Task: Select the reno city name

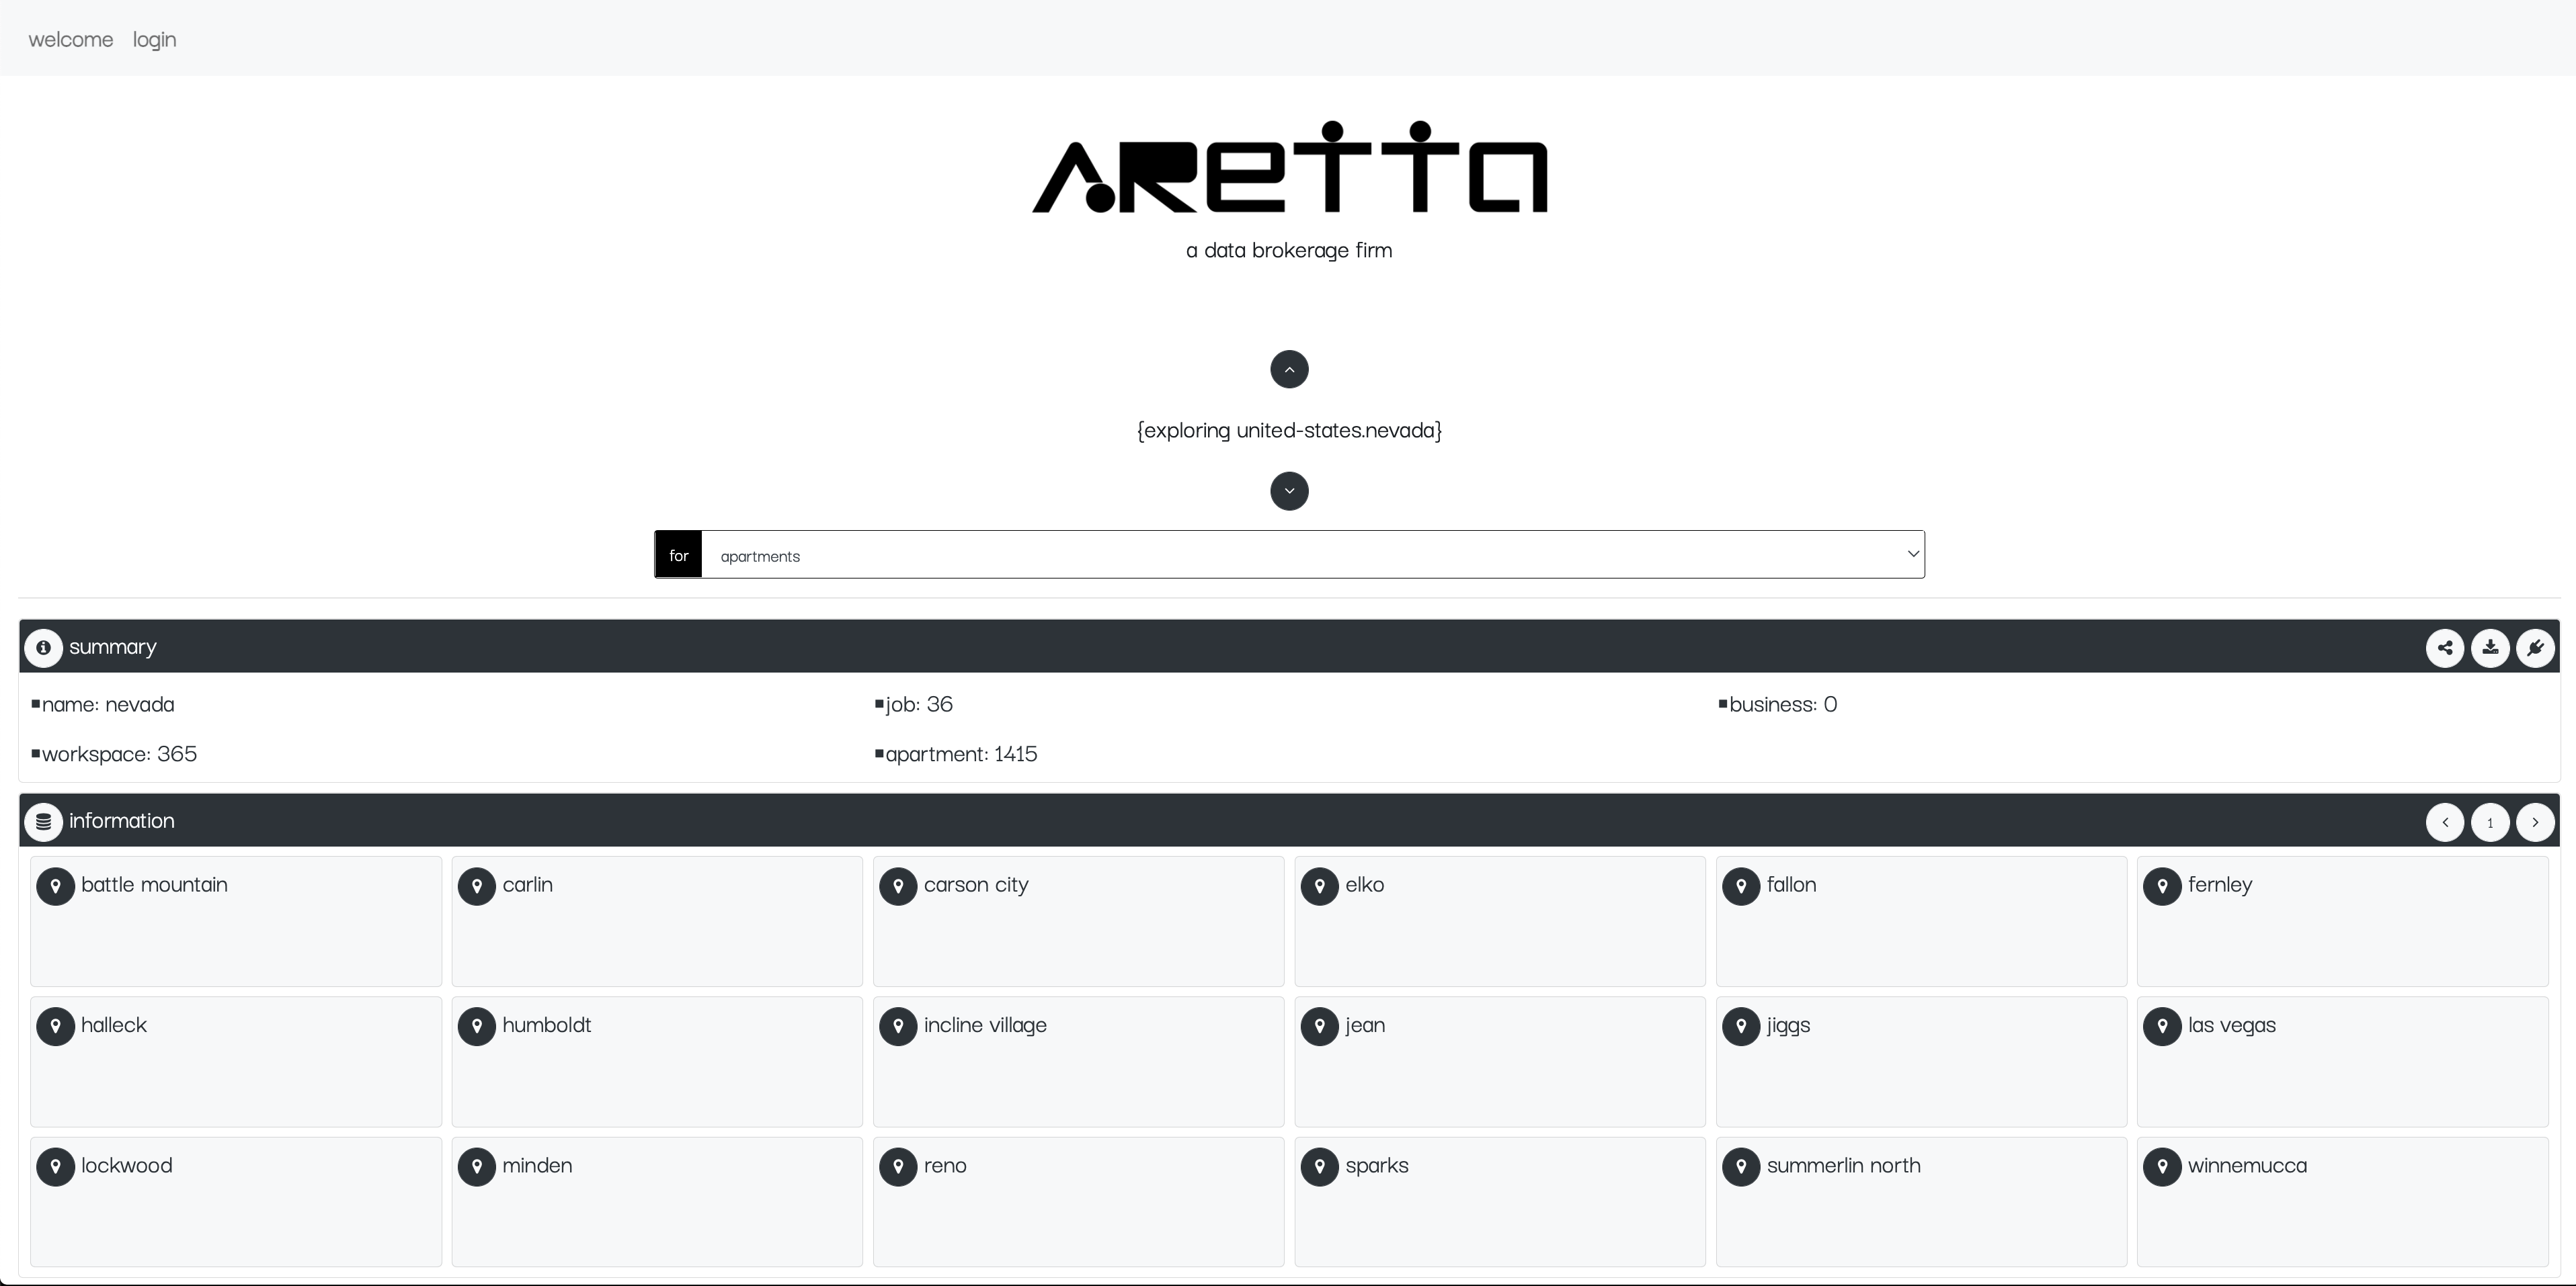Action: (945, 1166)
